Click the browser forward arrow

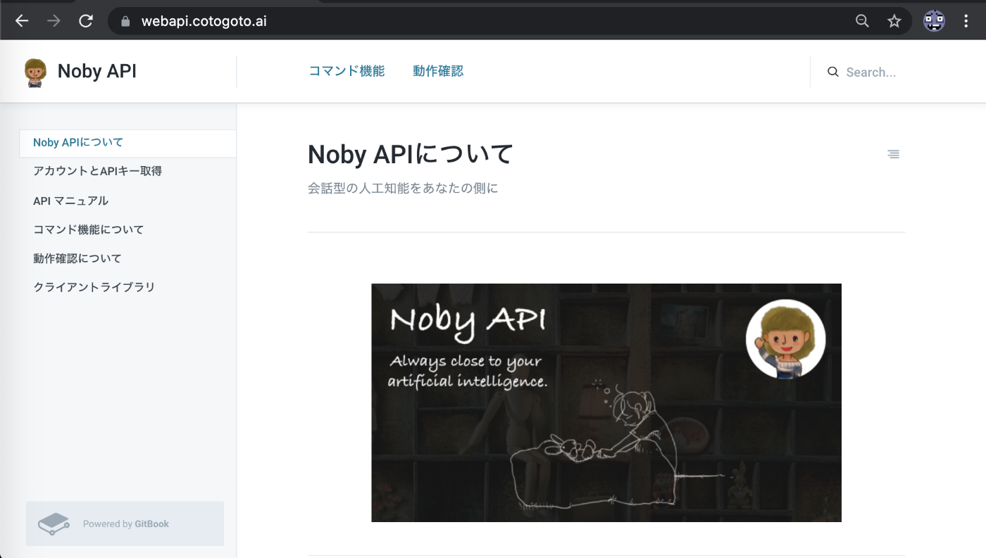coord(54,21)
